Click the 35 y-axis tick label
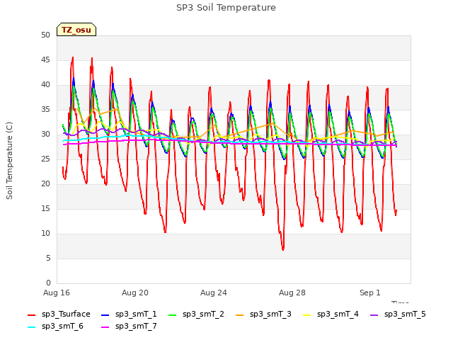Screen dimensions: 453x340 pyautogui.click(x=45, y=110)
